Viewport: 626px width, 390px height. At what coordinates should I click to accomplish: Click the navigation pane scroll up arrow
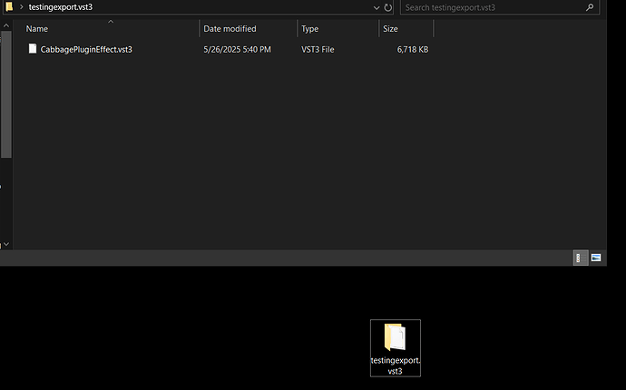pos(6,25)
